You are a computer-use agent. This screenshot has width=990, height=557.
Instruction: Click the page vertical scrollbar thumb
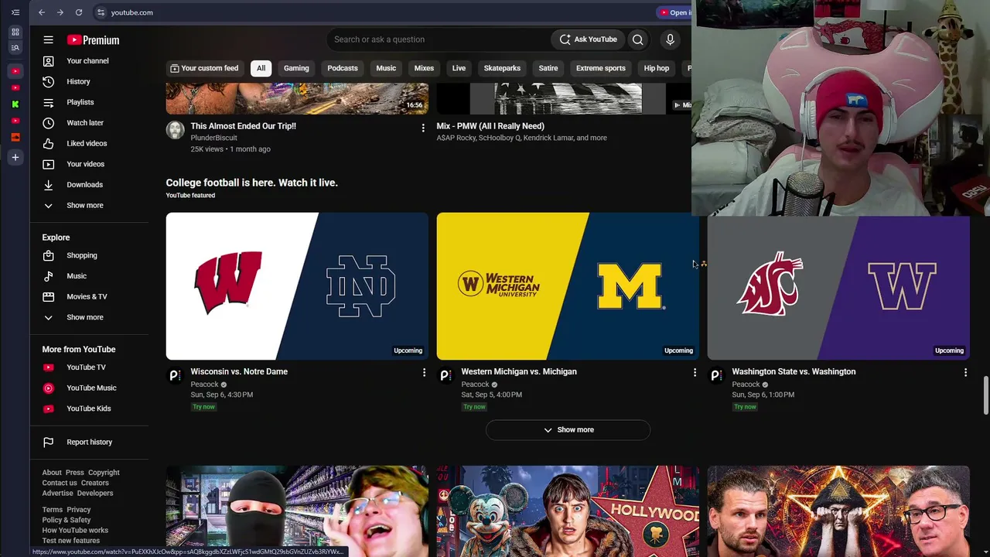pos(985,396)
